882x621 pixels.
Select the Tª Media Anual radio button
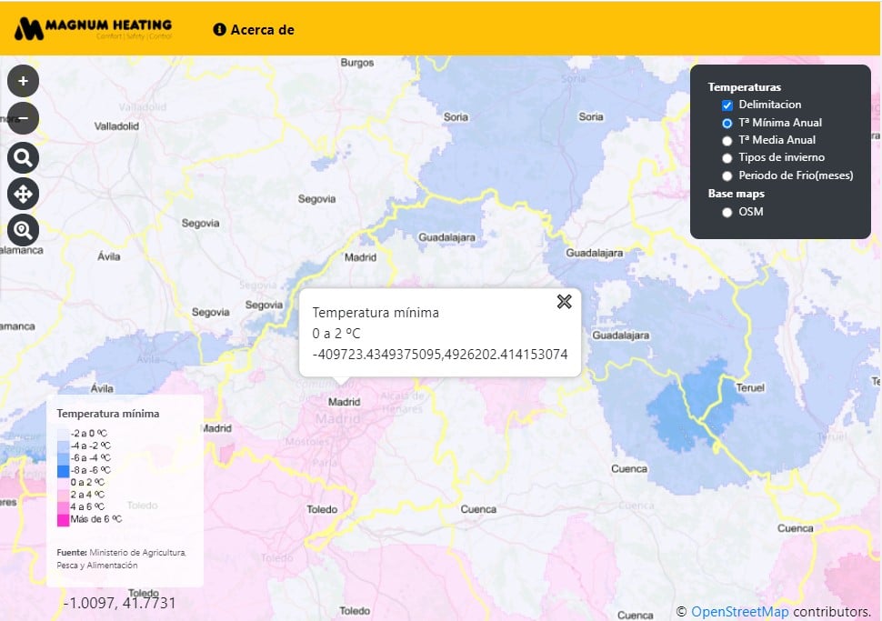727,140
